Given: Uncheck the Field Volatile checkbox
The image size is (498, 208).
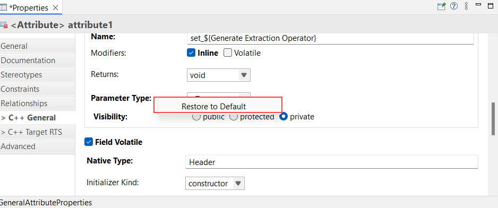Looking at the screenshot, I should tap(88, 142).
